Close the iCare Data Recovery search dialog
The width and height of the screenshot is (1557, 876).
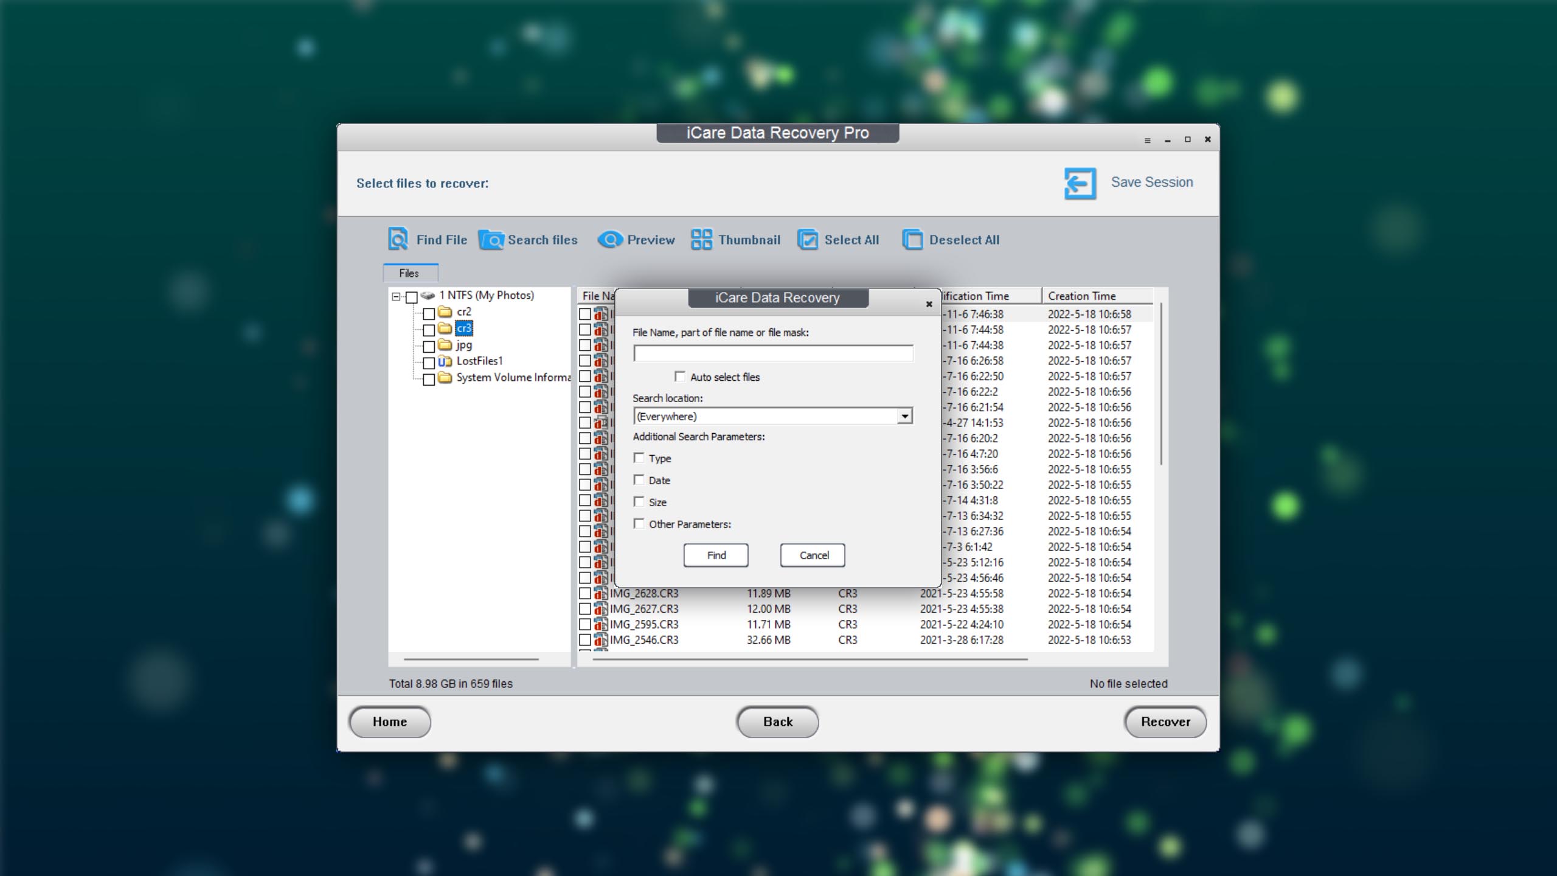(x=929, y=304)
